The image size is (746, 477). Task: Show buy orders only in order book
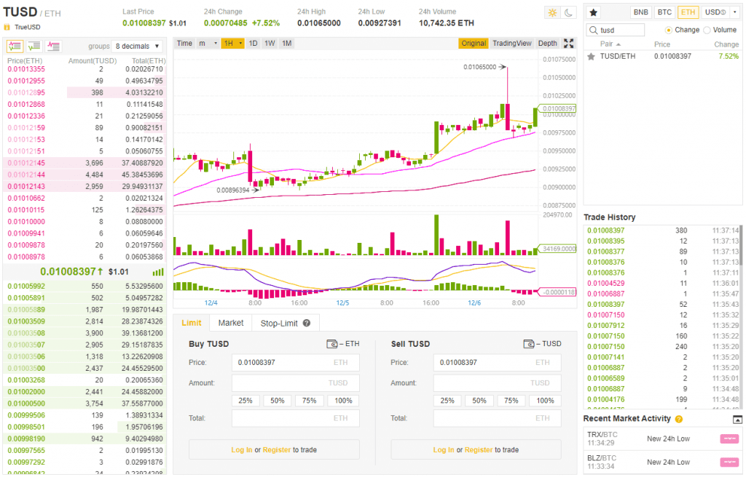(34, 46)
